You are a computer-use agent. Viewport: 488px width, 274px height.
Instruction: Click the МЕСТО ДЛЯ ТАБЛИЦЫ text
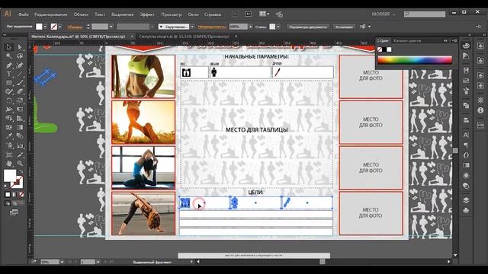(256, 130)
